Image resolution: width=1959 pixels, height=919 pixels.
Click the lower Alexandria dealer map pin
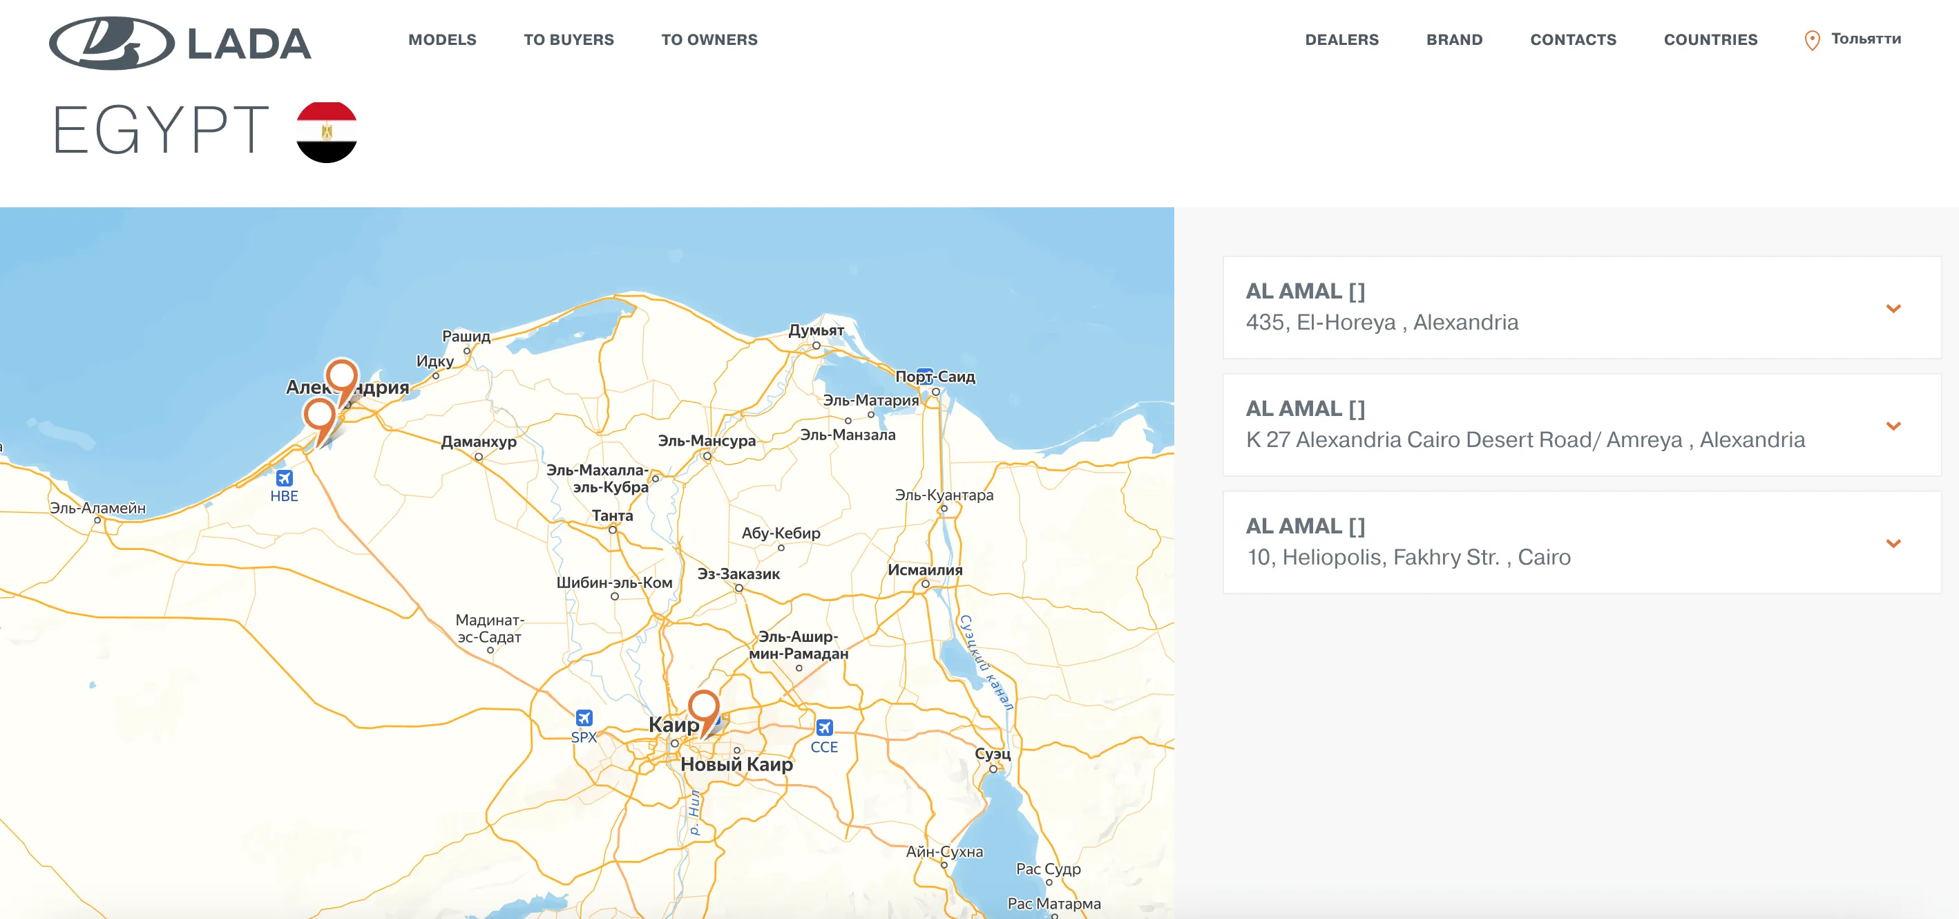coord(319,415)
